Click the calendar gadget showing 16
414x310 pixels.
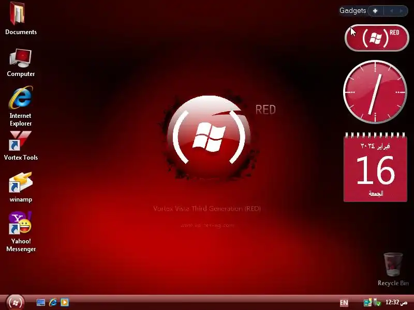click(375, 167)
